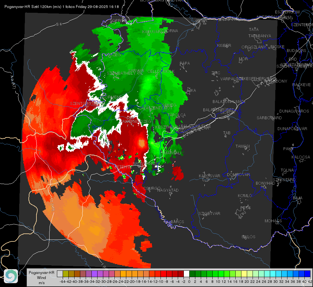The image size is (313, 287).
Task: Click the PAPA city label
Action: 185,63
